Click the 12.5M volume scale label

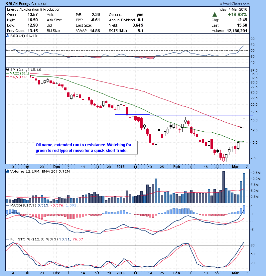click(x=256, y=173)
